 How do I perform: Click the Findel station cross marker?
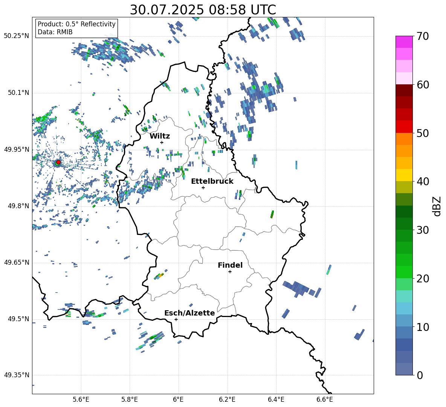tap(230, 272)
